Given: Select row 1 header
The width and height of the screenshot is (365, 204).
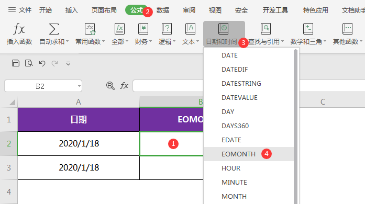Looking at the screenshot, I should tap(9, 120).
